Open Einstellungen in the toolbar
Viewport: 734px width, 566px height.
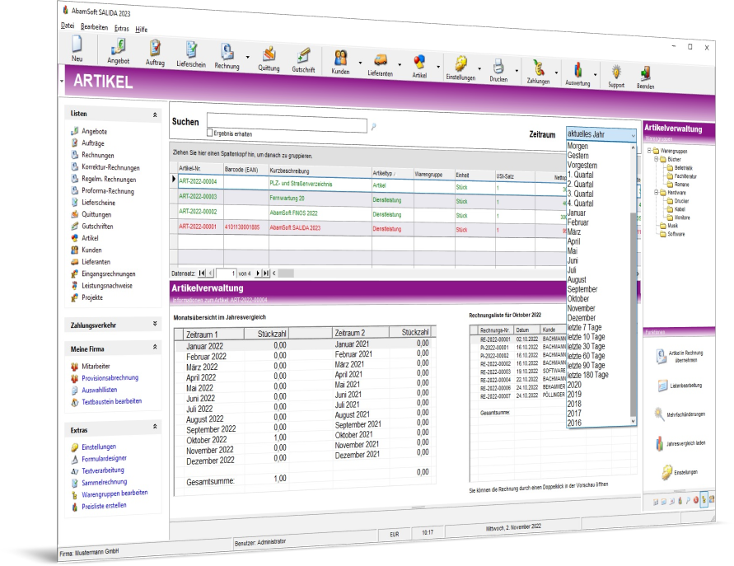point(461,66)
